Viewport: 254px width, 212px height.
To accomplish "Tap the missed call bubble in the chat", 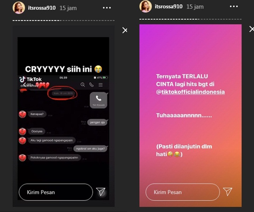I will click(99, 100).
